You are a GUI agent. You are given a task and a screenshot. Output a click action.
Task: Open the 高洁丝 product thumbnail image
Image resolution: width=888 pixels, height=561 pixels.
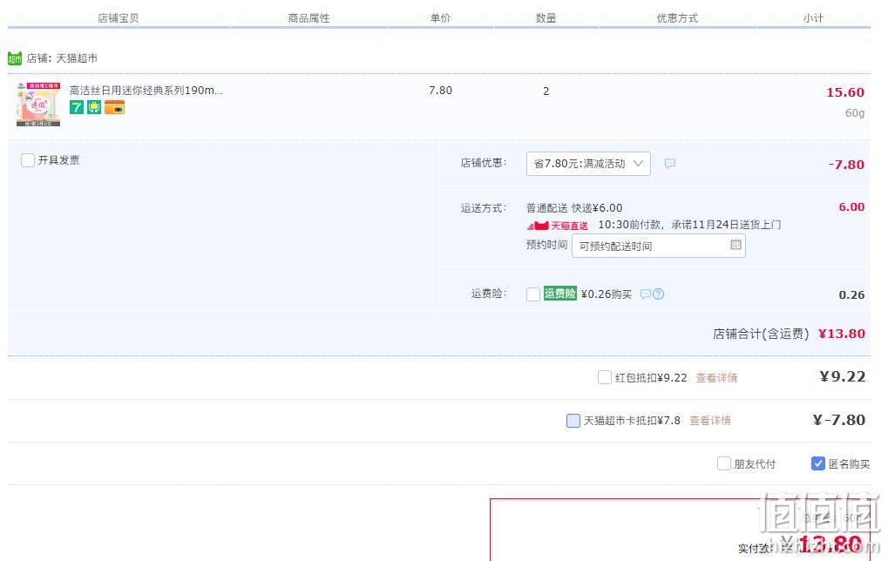[38, 105]
